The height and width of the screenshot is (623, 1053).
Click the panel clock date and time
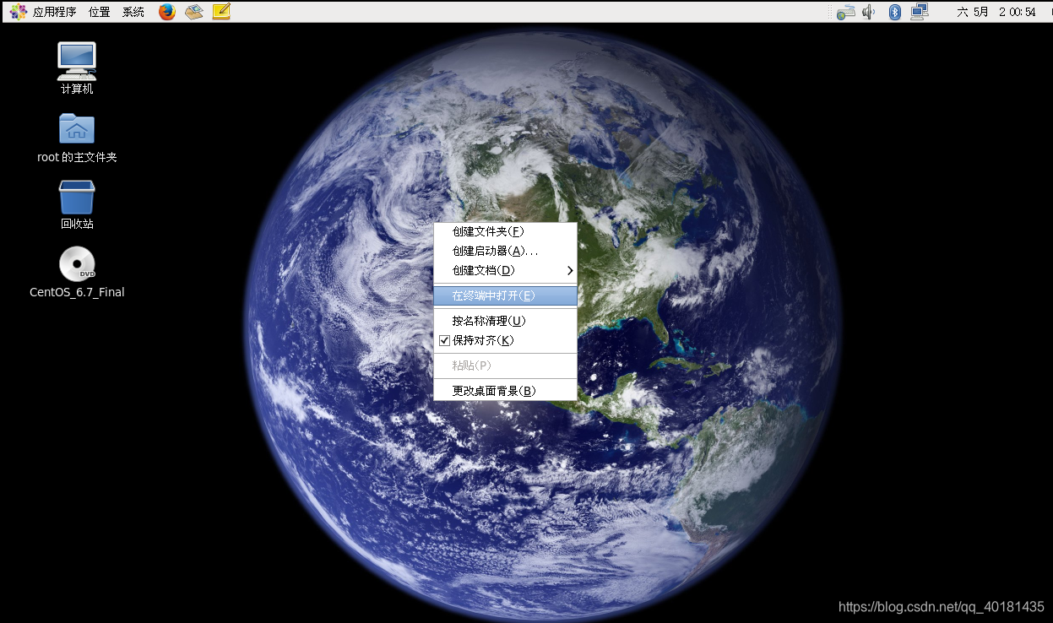click(996, 12)
